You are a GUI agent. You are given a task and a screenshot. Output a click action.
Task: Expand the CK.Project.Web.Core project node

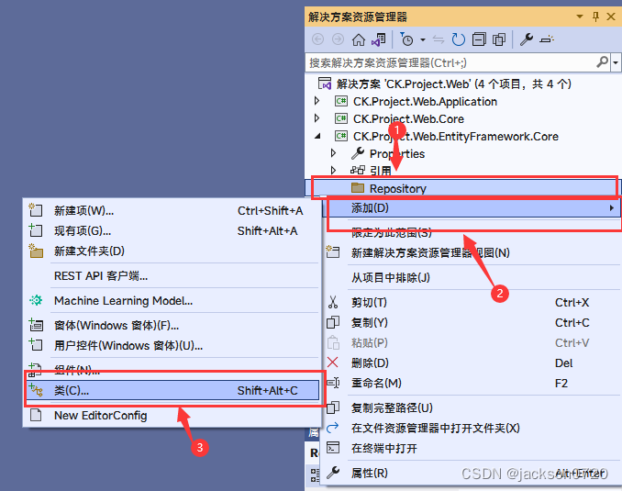pyautogui.click(x=317, y=118)
